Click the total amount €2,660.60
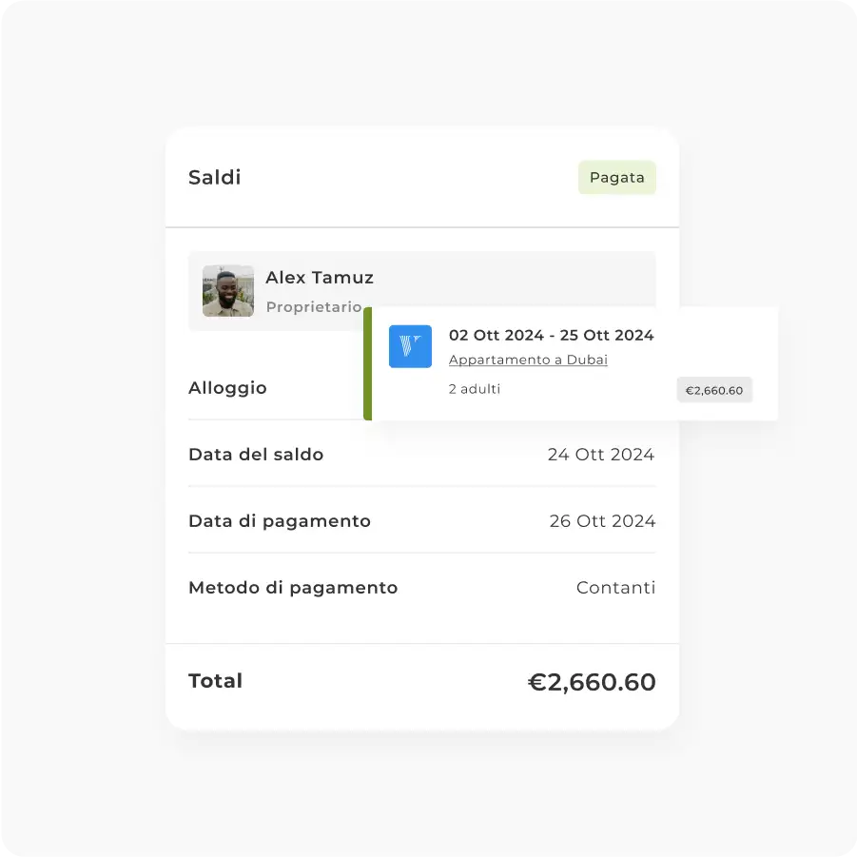 coord(592,682)
